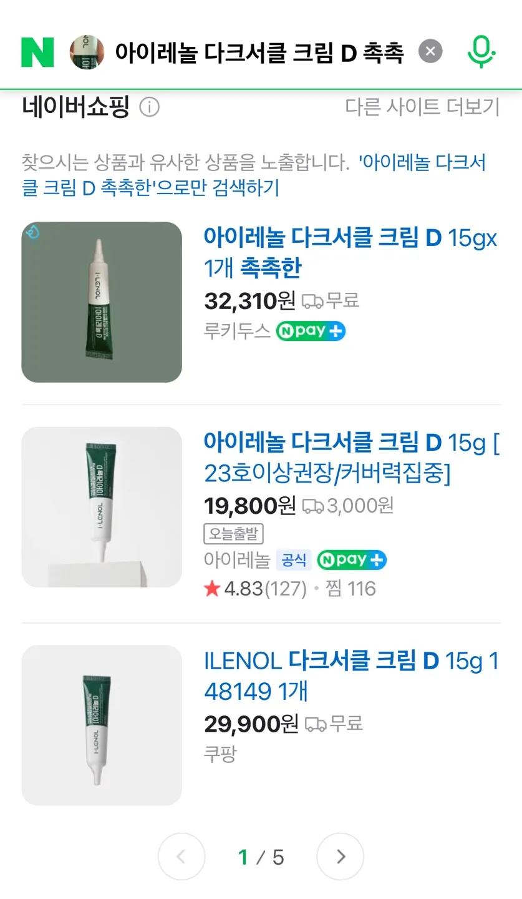This screenshot has width=522, height=899.
Task: Tap the 공식 badge next to 아이레놀
Action: (x=294, y=560)
